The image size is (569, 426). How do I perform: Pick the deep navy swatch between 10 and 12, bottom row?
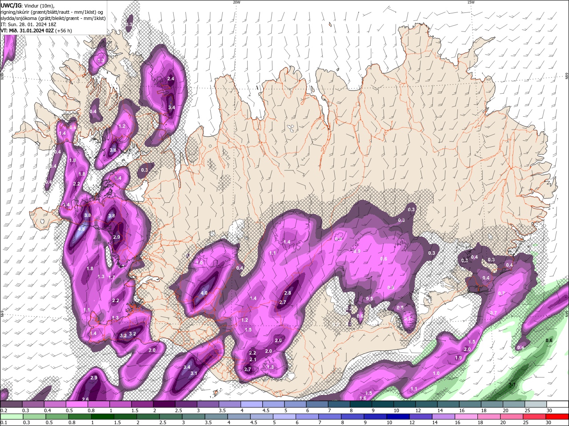coord(398,417)
